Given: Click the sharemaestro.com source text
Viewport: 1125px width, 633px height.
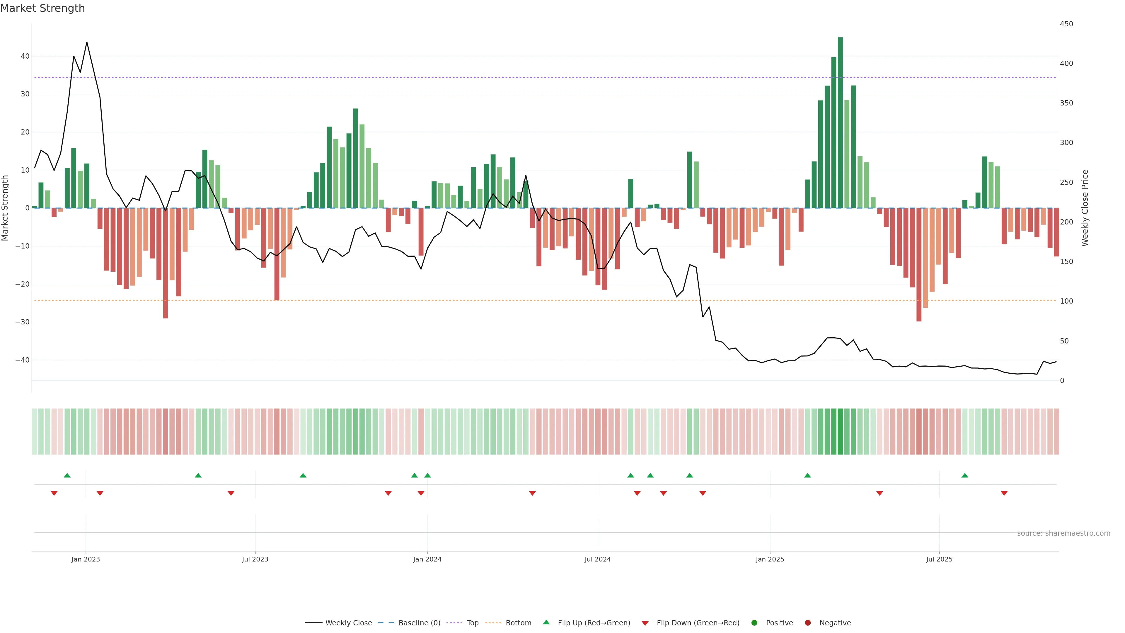Looking at the screenshot, I should (1063, 533).
